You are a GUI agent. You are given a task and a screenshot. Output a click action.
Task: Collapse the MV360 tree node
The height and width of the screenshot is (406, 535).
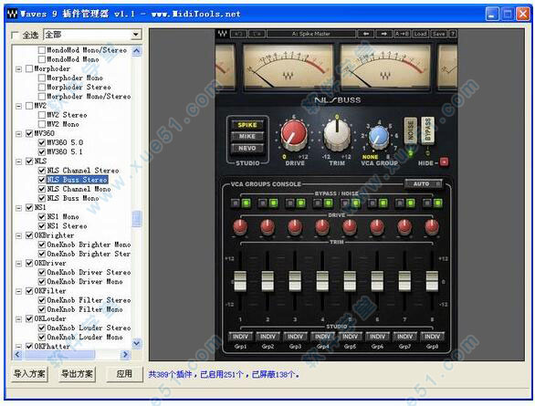click(19, 134)
